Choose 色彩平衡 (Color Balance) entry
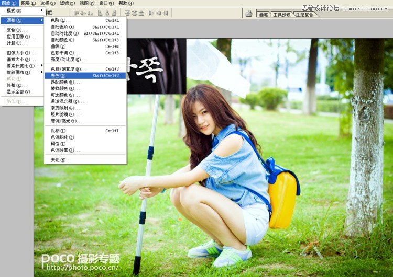Image resolution: width=393 pixels, height=277 pixels. point(85,53)
